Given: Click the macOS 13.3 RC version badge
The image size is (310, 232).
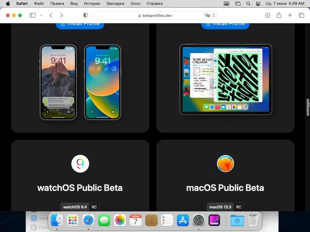Looking at the screenshot, I should click(x=225, y=207).
